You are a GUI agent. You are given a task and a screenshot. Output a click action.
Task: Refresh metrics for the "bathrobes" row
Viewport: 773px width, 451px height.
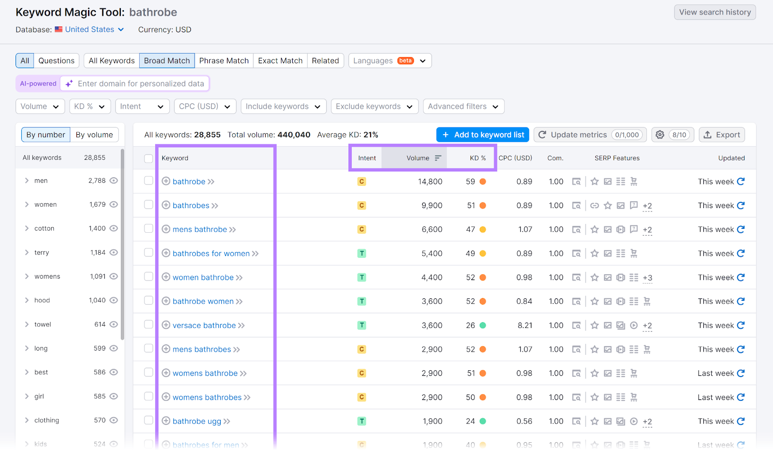tap(741, 205)
